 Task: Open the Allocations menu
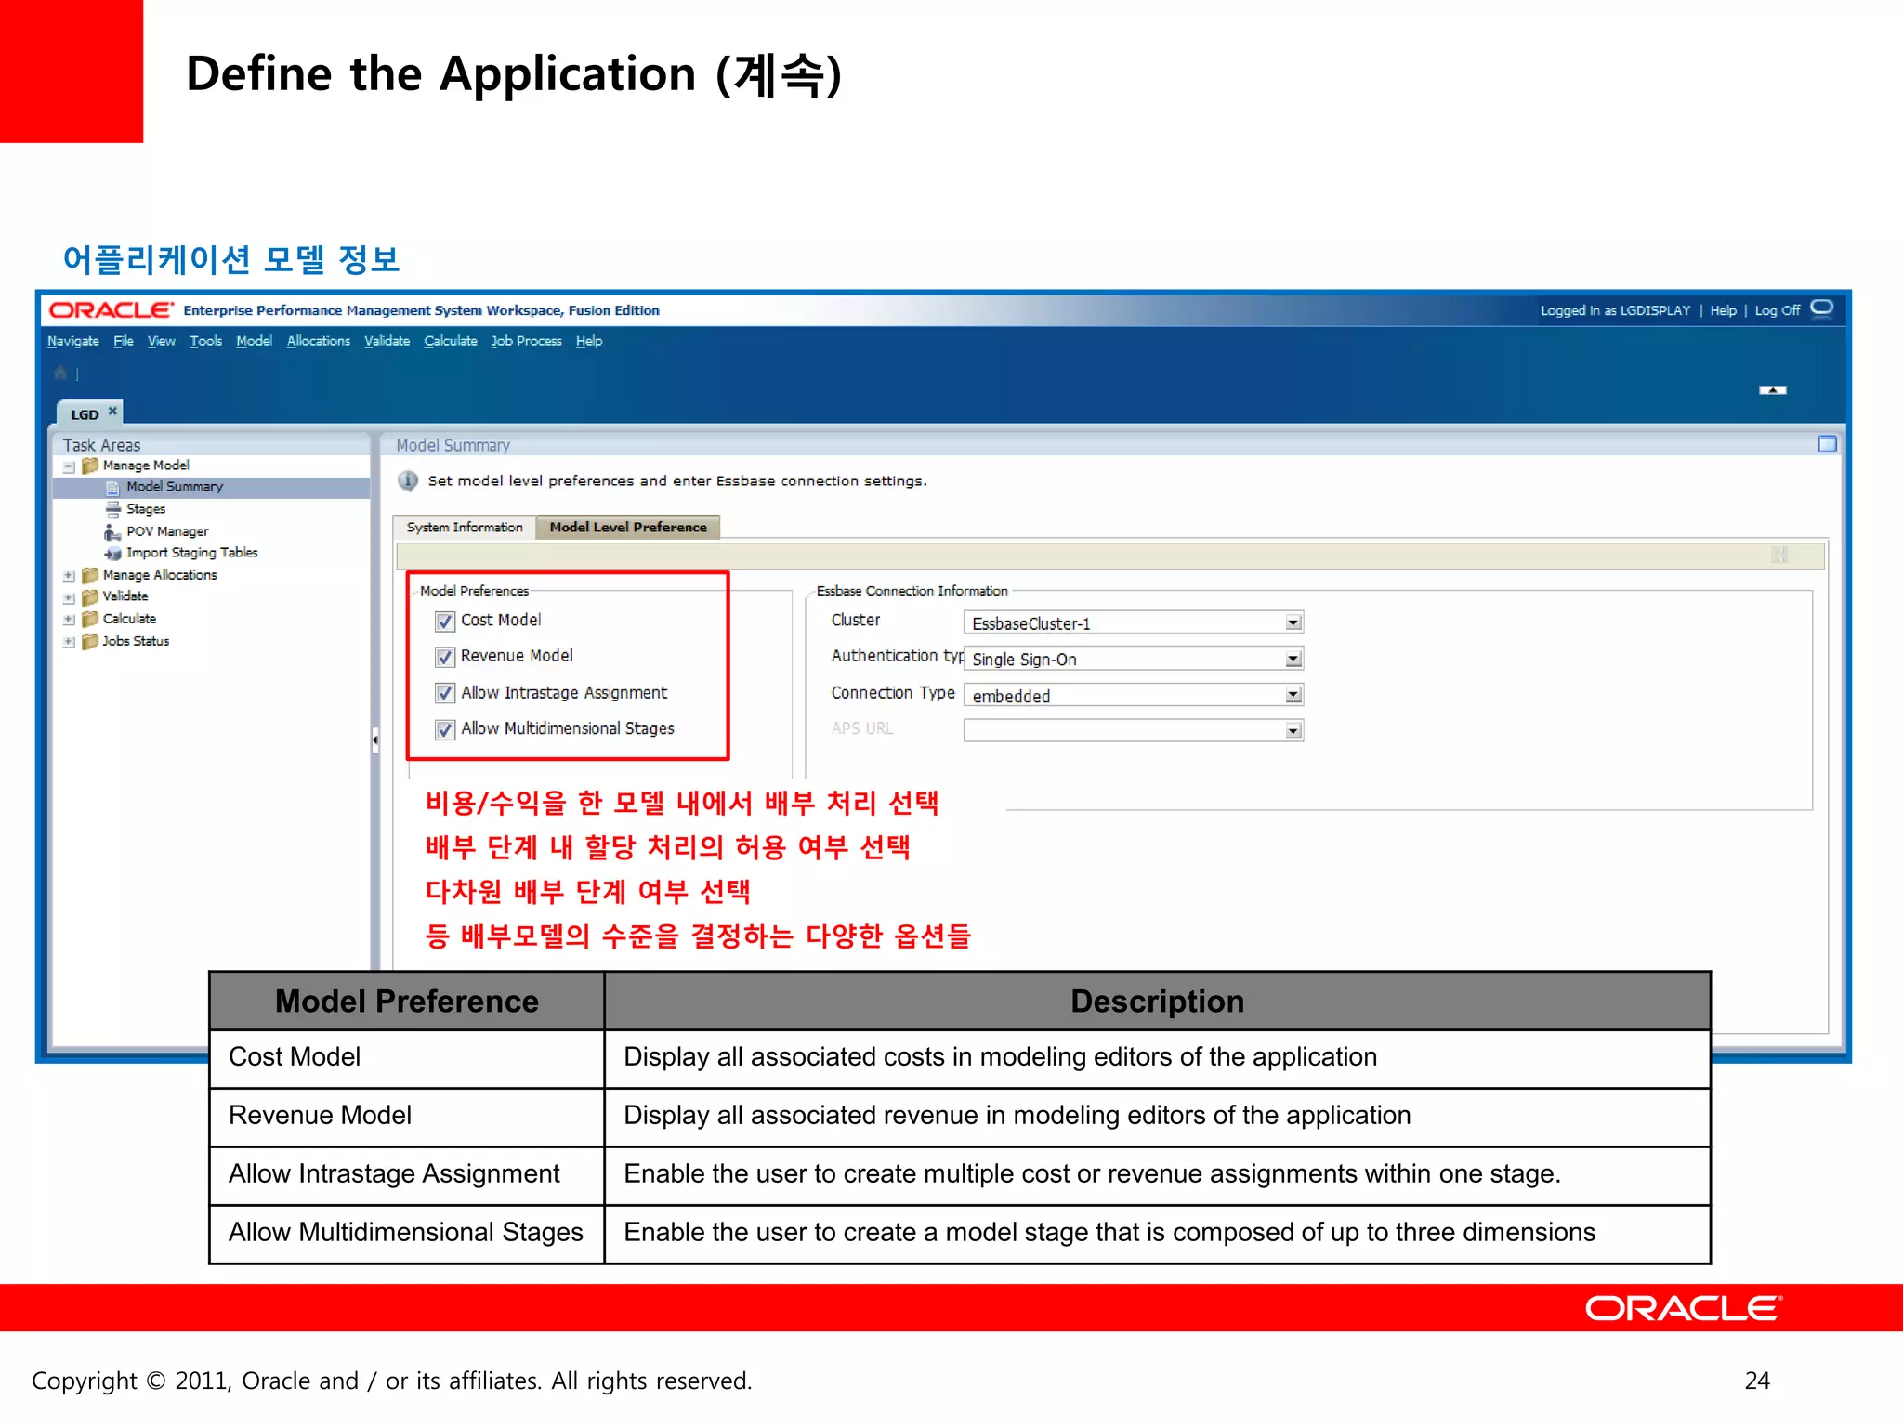pos(319,341)
